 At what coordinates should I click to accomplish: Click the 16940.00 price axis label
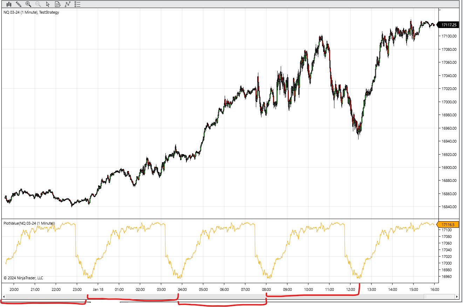pyautogui.click(x=449, y=141)
